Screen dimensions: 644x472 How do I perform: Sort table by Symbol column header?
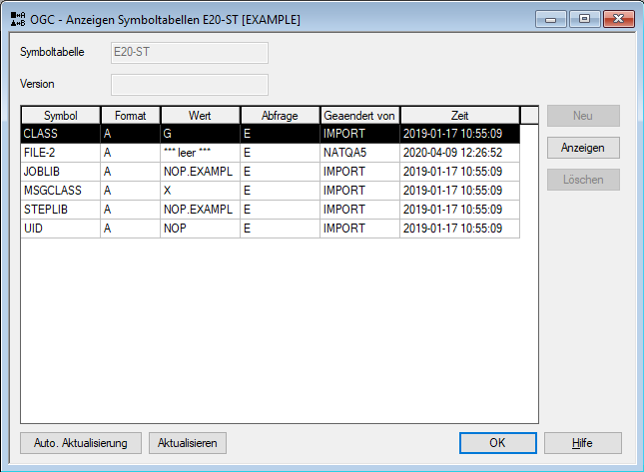(60, 116)
